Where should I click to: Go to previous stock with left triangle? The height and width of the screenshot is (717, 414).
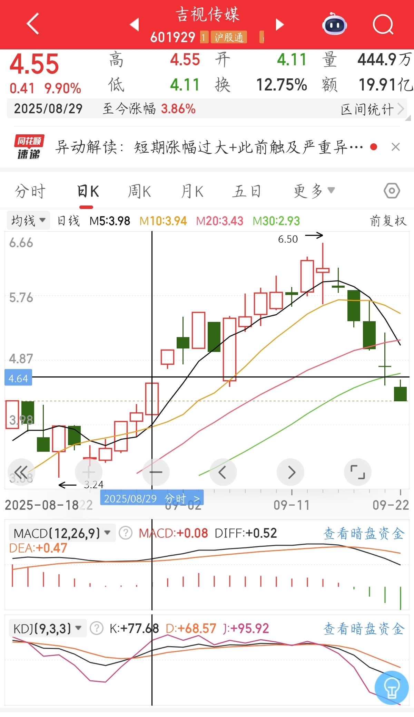tap(135, 24)
